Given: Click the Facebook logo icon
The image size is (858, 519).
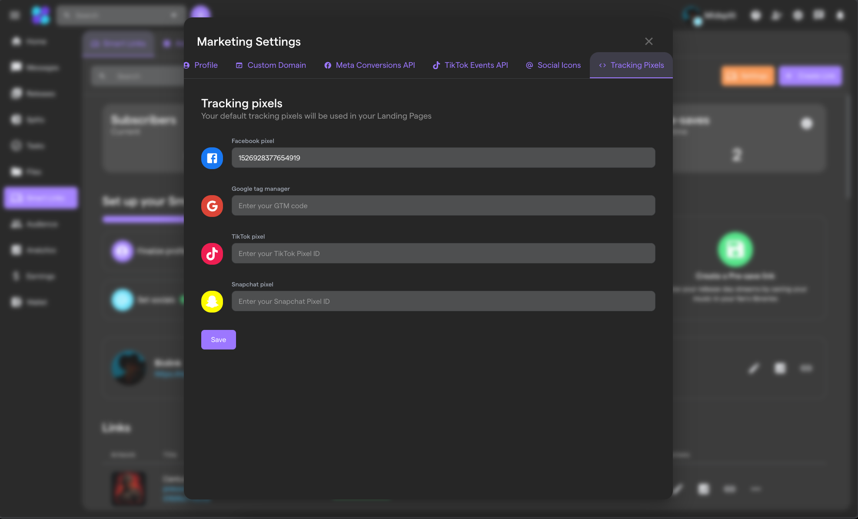Looking at the screenshot, I should tap(212, 158).
